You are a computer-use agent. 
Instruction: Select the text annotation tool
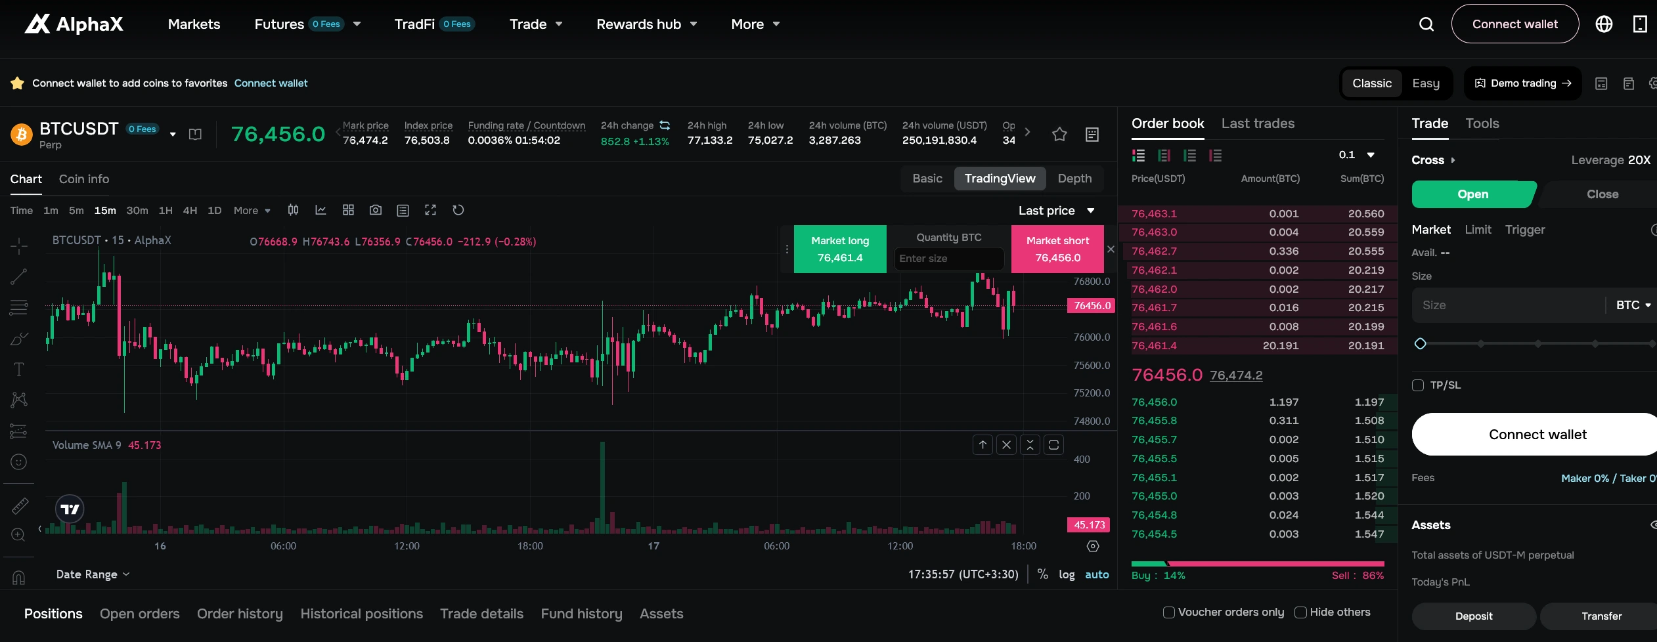tap(18, 369)
